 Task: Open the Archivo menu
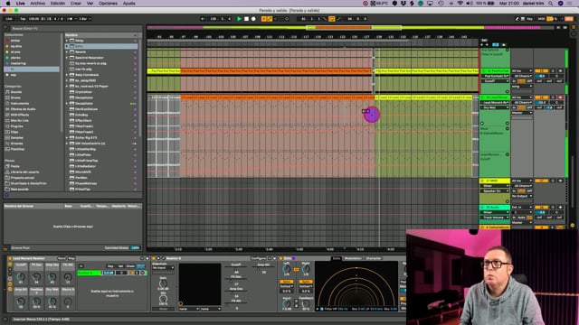(38, 4)
